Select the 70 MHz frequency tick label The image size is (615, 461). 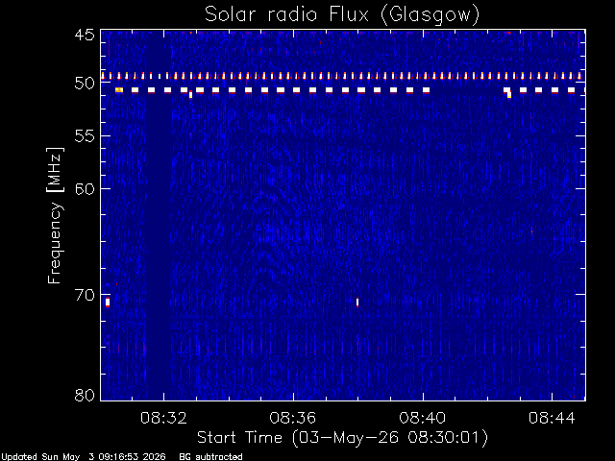click(85, 295)
